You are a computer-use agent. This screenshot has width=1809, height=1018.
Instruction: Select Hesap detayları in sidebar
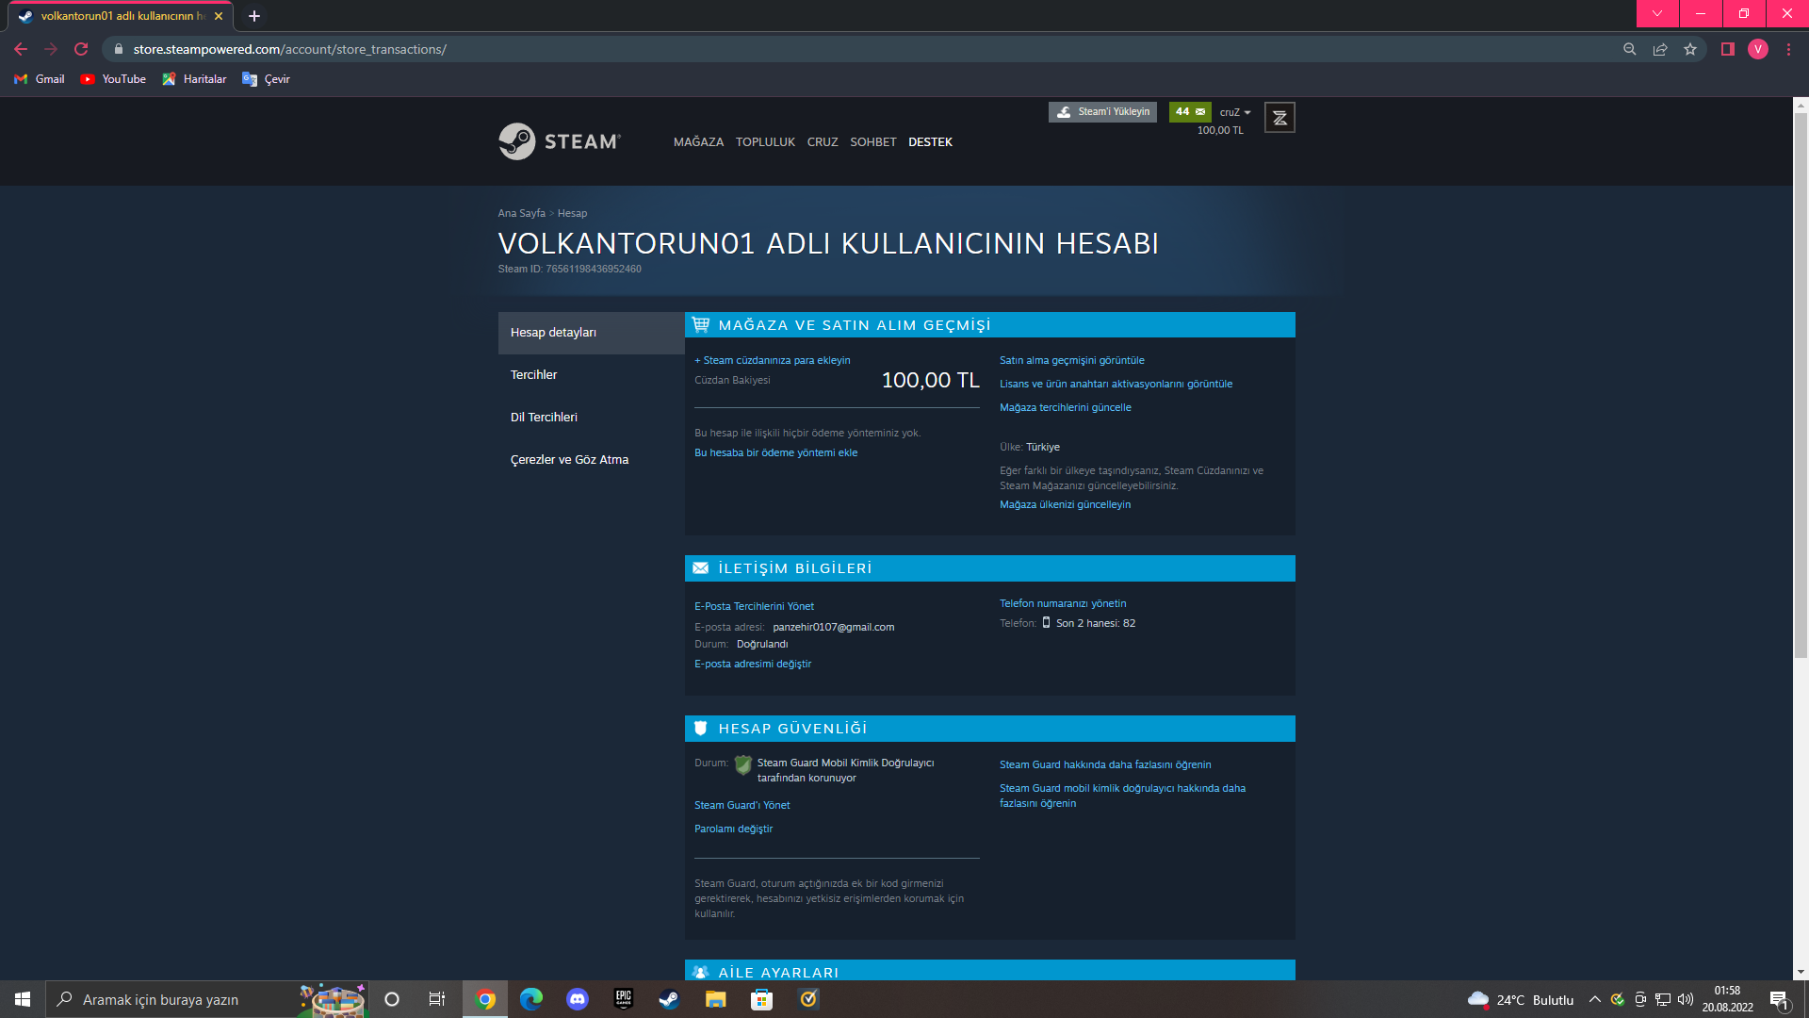(x=592, y=333)
